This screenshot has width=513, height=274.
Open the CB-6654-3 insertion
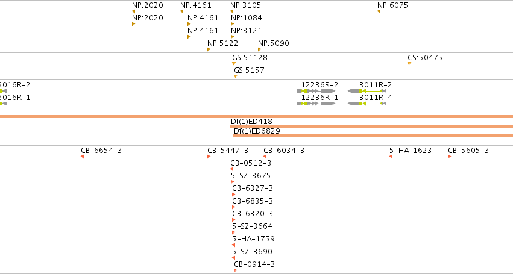(x=82, y=157)
